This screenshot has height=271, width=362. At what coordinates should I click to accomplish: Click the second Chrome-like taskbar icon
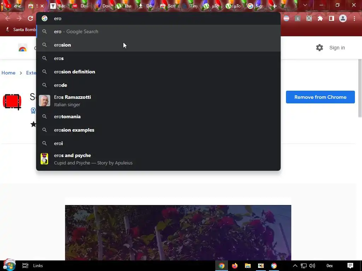[x=274, y=266]
